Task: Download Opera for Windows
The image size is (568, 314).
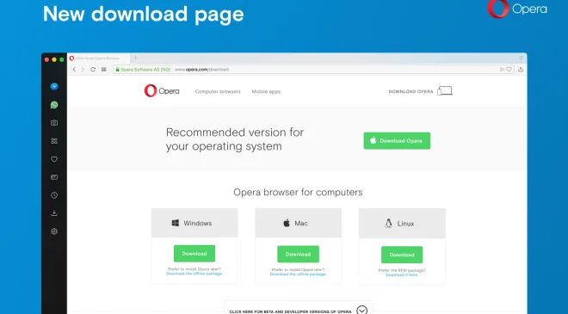Action: (x=194, y=254)
